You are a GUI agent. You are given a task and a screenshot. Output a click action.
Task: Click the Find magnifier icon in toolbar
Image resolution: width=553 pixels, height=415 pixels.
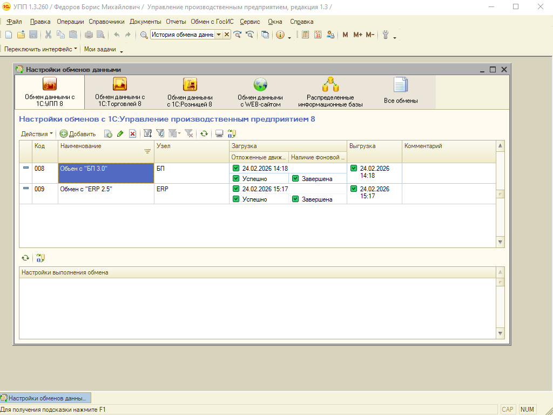[x=144, y=35]
